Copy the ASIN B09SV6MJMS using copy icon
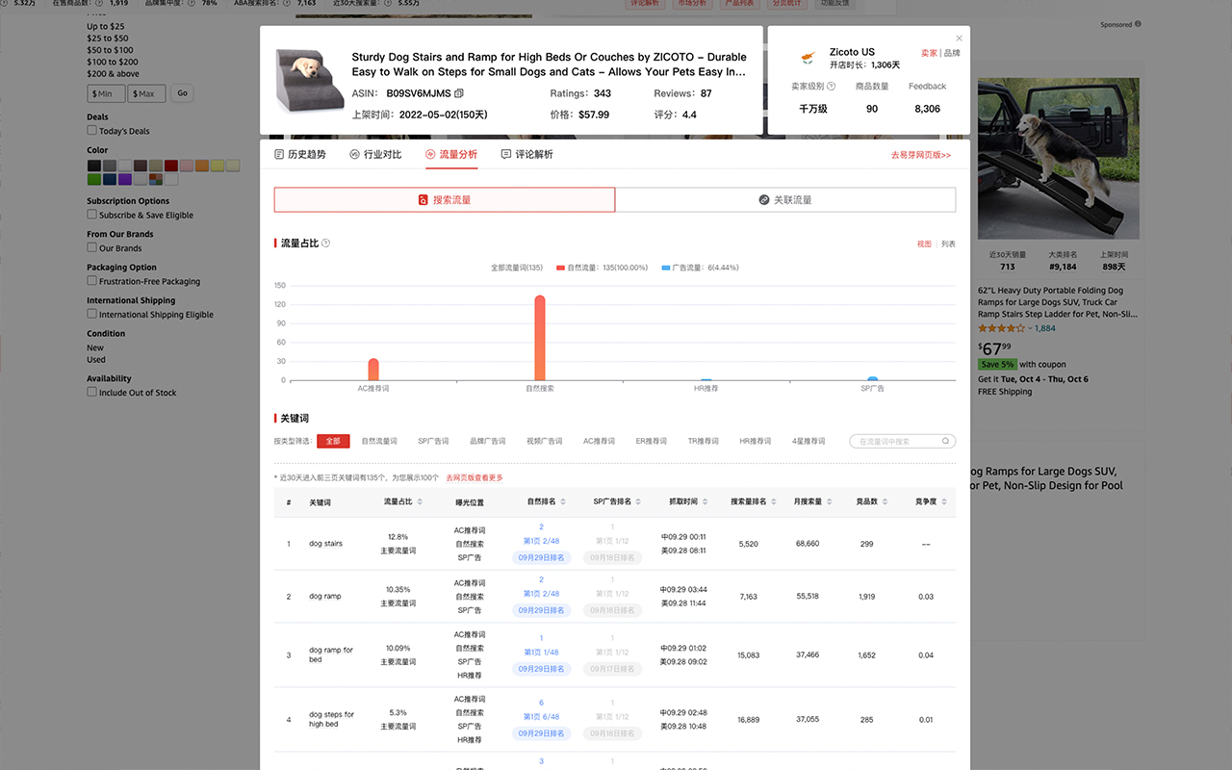This screenshot has height=770, width=1232. (x=459, y=94)
